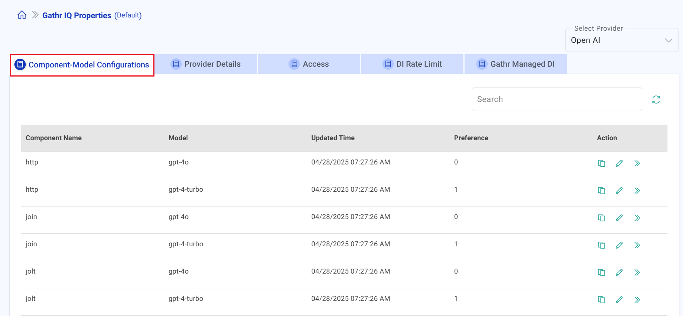Open double-arrow for join gpt-4-turbo row
Image resolution: width=683 pixels, height=316 pixels.
coord(637,245)
